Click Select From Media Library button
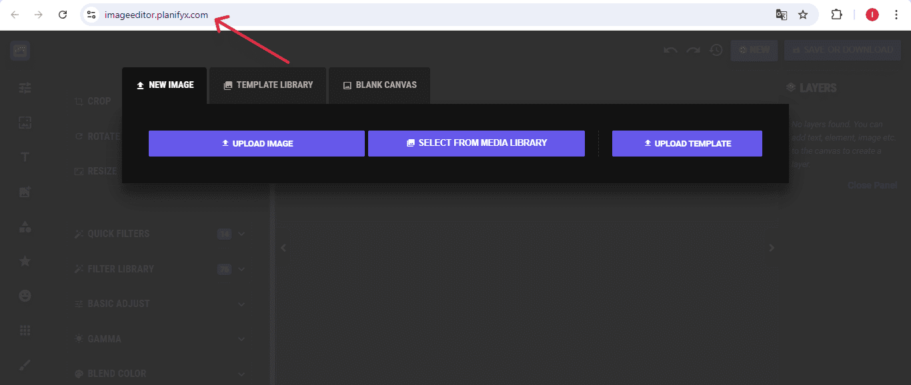911x385 pixels. [476, 143]
